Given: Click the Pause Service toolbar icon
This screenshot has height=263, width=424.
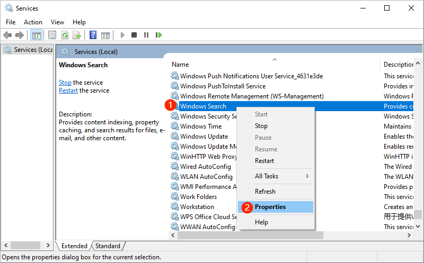Looking at the screenshot, I should pos(146,35).
